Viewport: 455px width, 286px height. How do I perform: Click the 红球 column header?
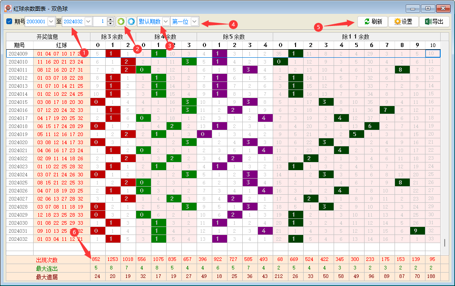tap(62, 45)
